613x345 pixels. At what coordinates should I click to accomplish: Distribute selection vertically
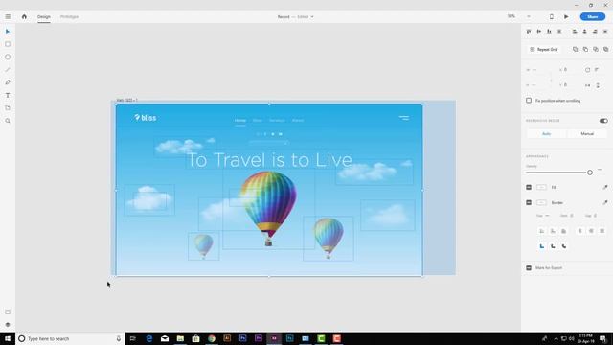click(x=559, y=32)
